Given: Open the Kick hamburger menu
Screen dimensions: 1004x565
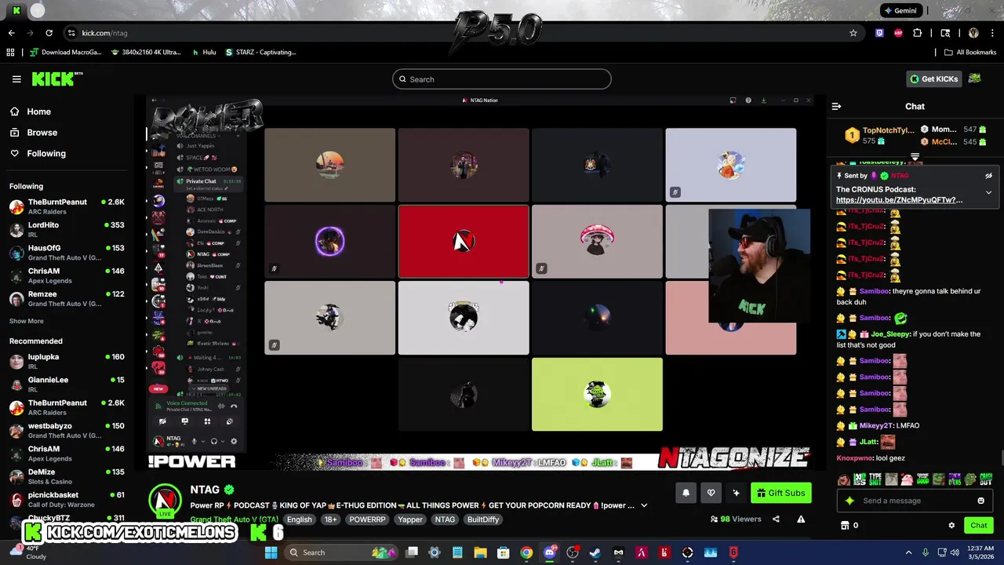Looking at the screenshot, I should (16, 79).
